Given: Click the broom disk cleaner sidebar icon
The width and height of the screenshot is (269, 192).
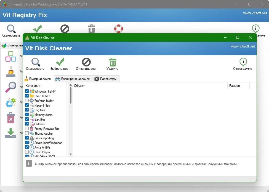Looking at the screenshot, I should 11,72.
